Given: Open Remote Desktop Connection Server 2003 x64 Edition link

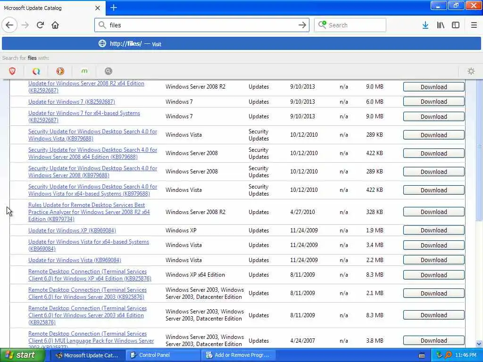Looking at the screenshot, I should (87, 315).
